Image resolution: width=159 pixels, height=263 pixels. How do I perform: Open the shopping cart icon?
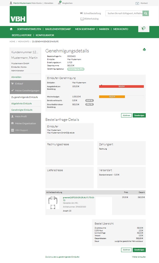[x=144, y=29]
